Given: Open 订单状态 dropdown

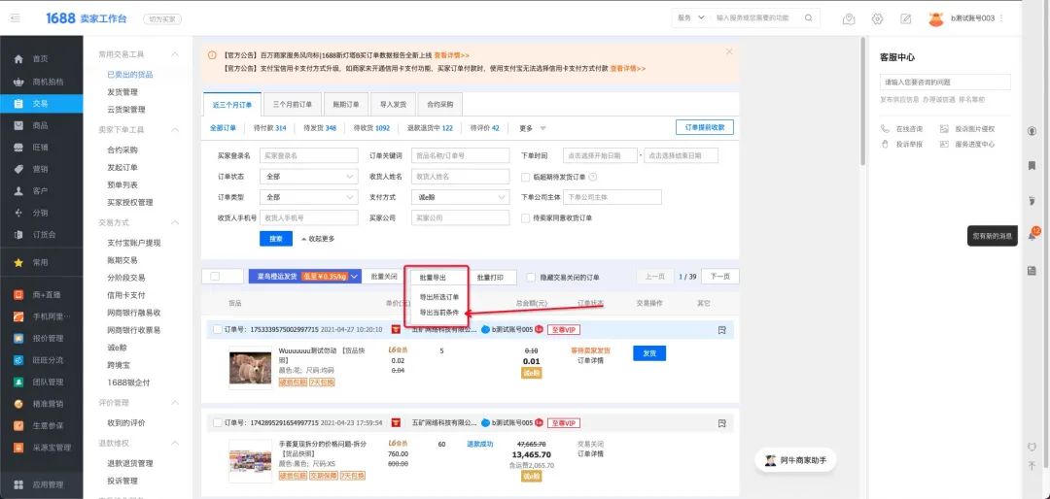Looking at the screenshot, I should click(309, 177).
